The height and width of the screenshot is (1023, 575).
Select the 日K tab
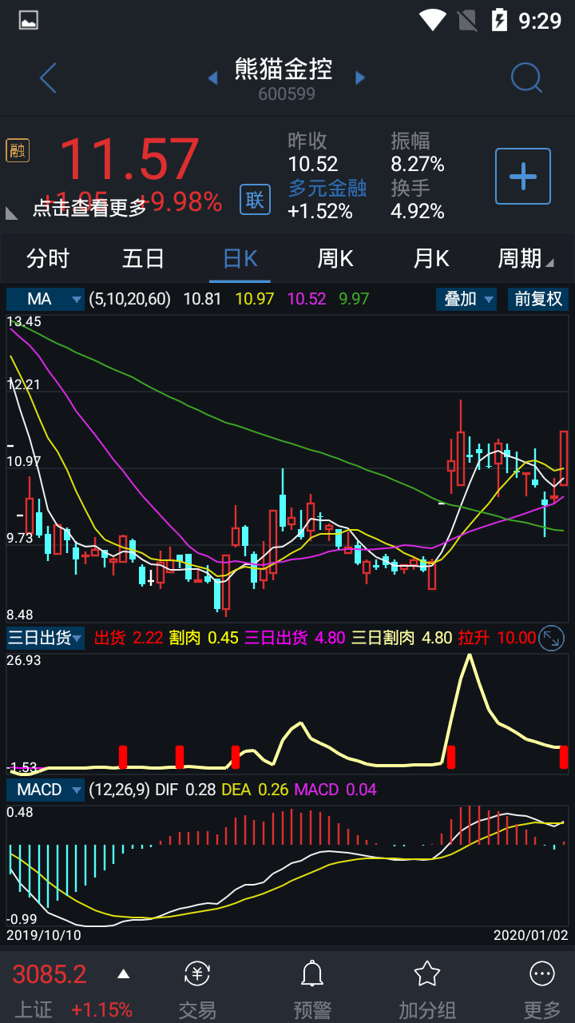click(x=240, y=258)
